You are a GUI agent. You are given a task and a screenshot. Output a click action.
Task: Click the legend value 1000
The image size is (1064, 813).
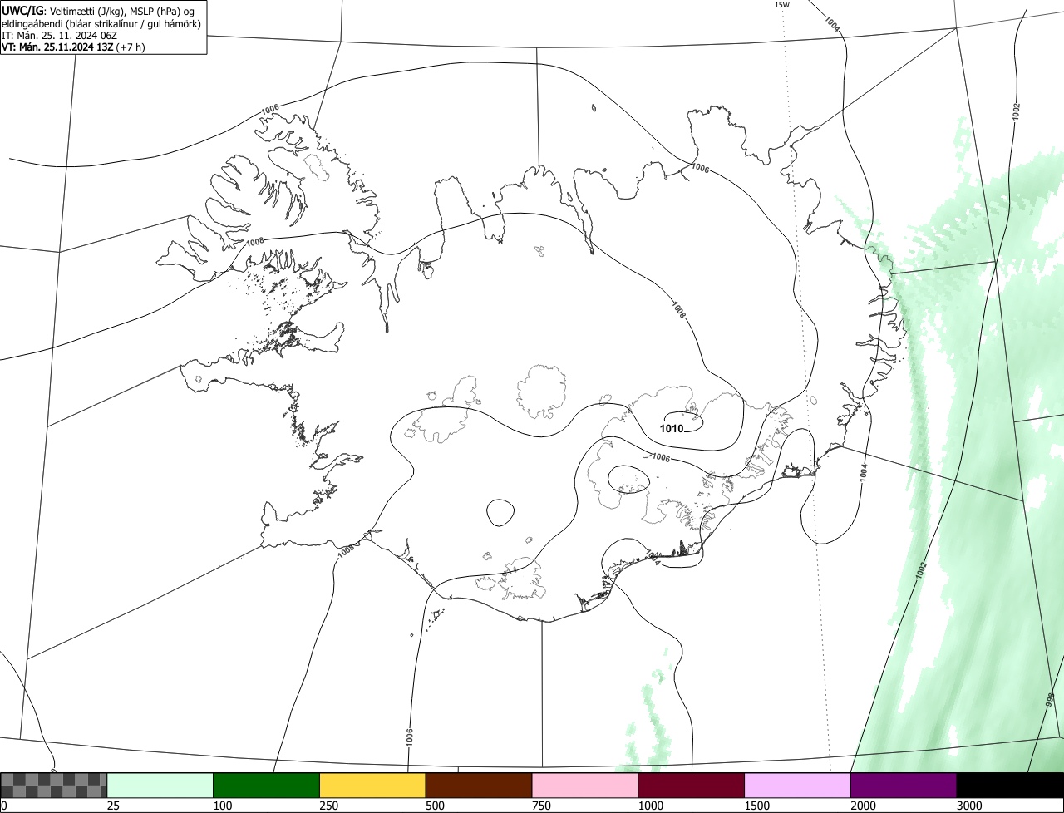pos(651,806)
